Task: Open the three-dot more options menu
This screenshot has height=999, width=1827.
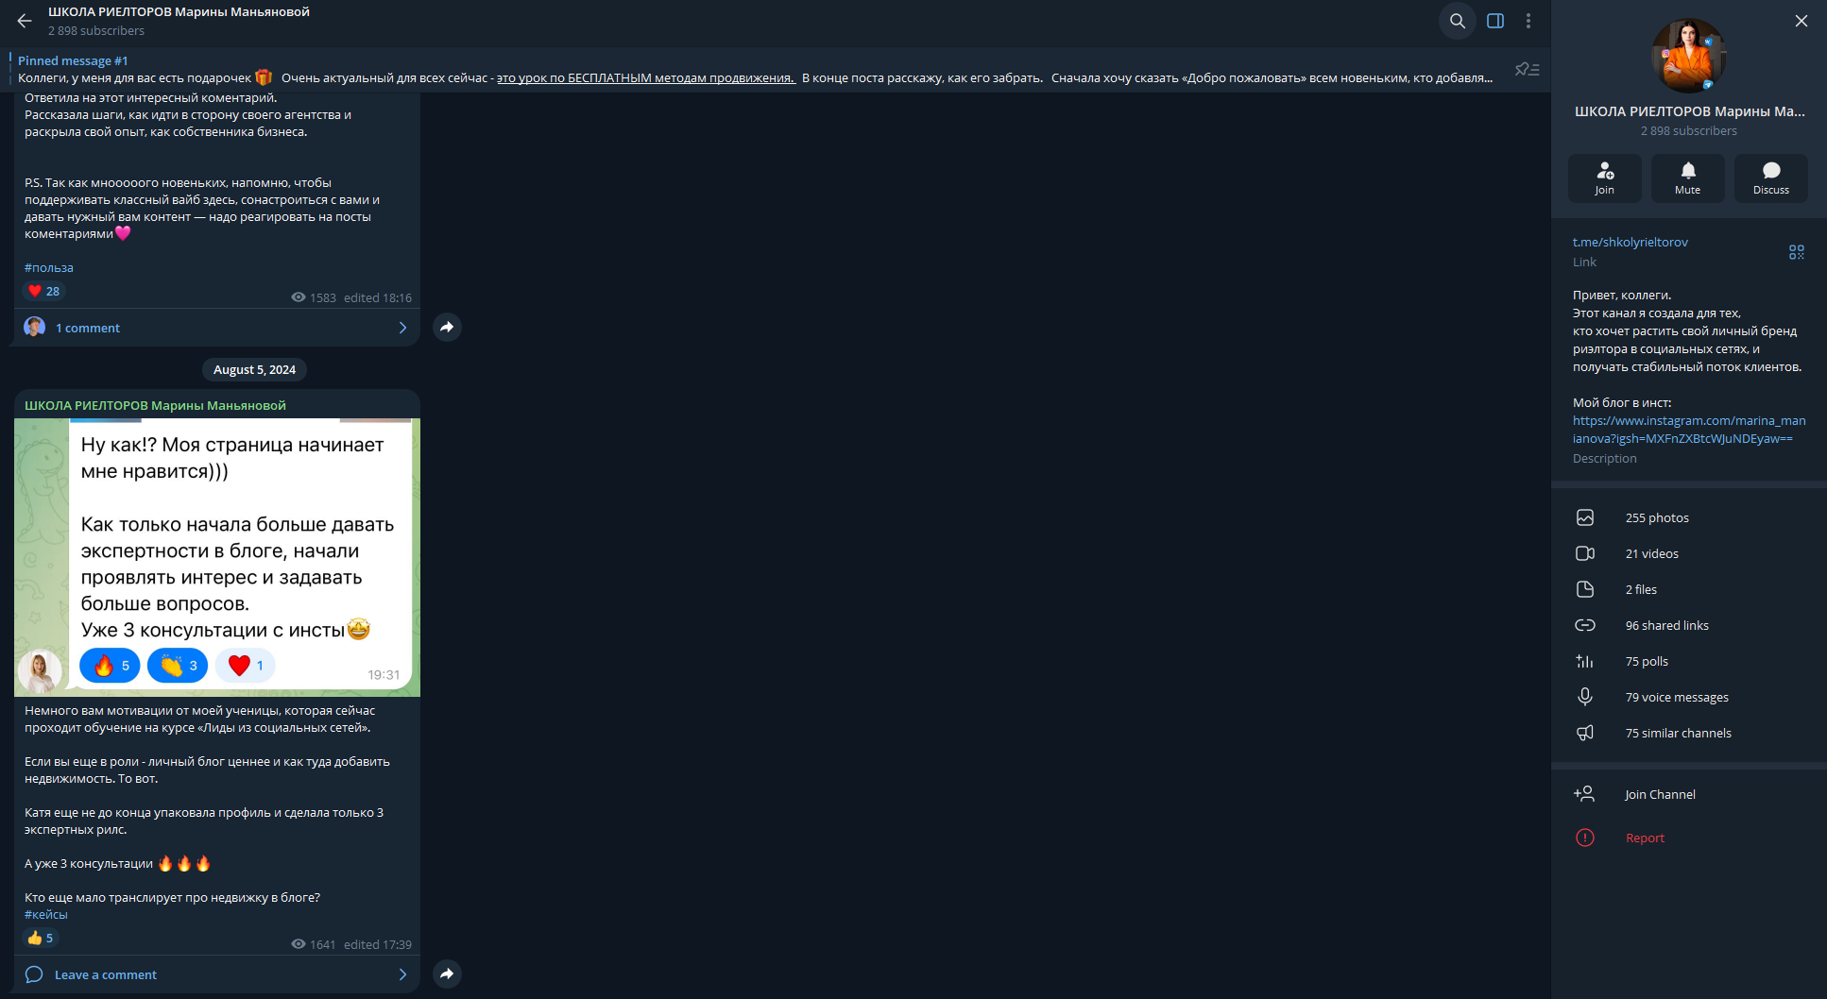Action: click(1528, 21)
